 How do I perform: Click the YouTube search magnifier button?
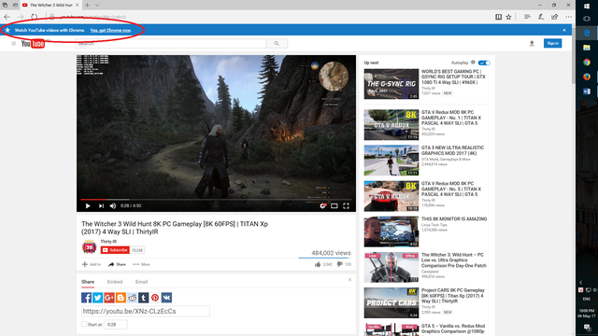tap(277, 44)
